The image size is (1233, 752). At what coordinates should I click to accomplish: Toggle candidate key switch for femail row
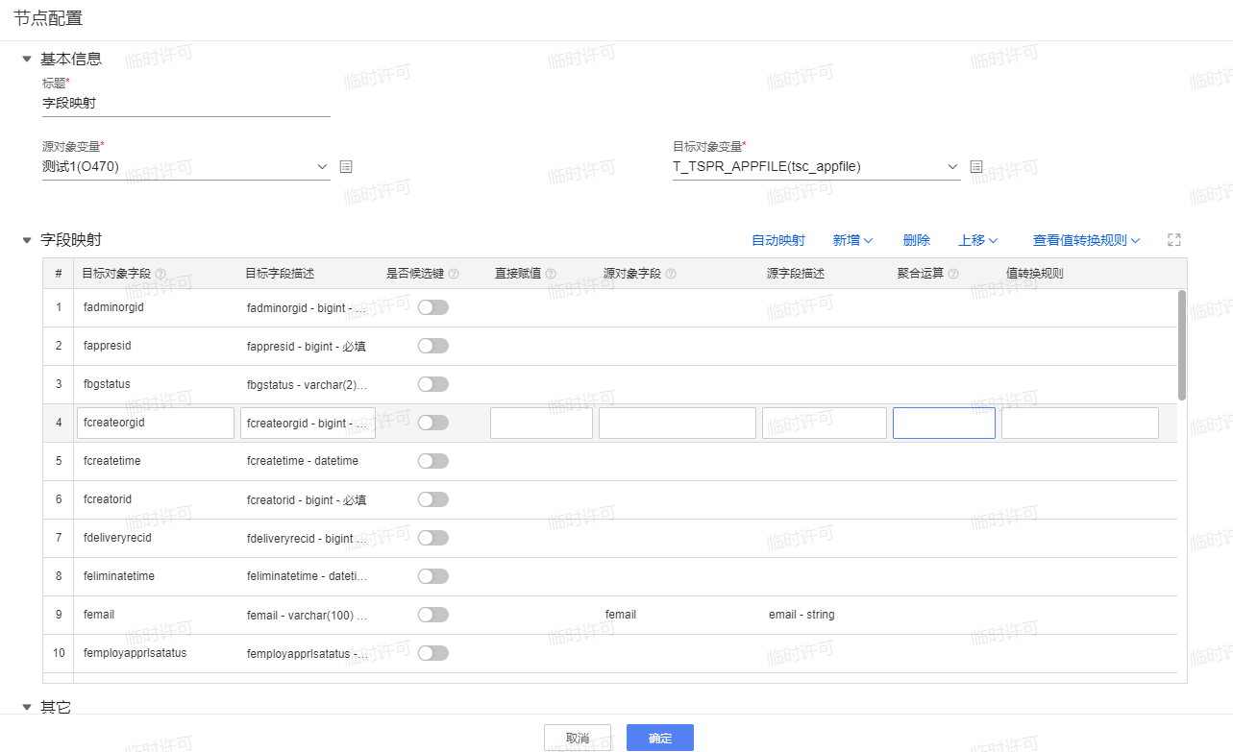pyautogui.click(x=432, y=615)
